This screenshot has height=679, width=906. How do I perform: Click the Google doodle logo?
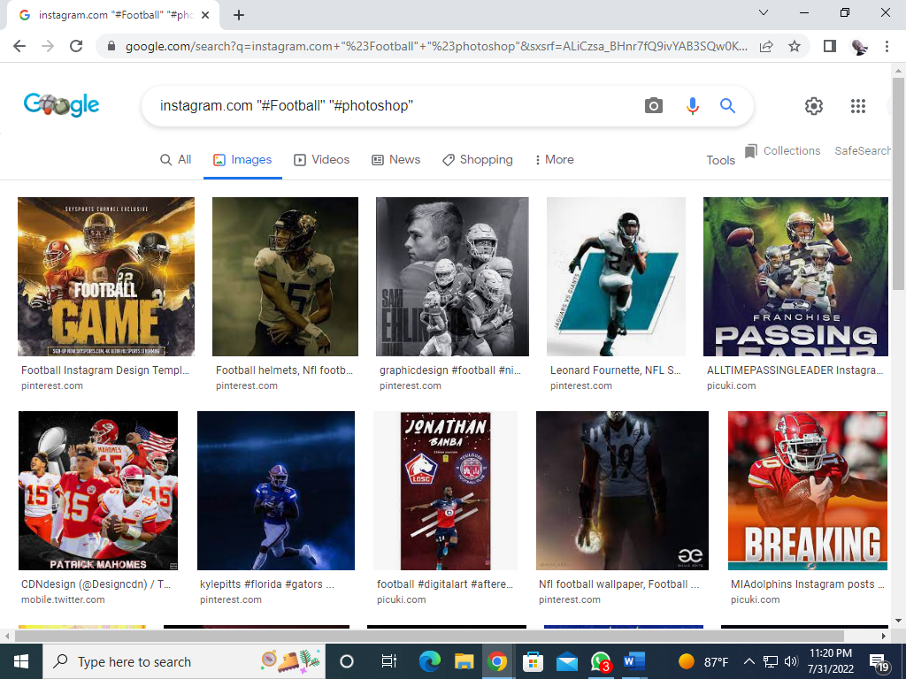(x=61, y=105)
